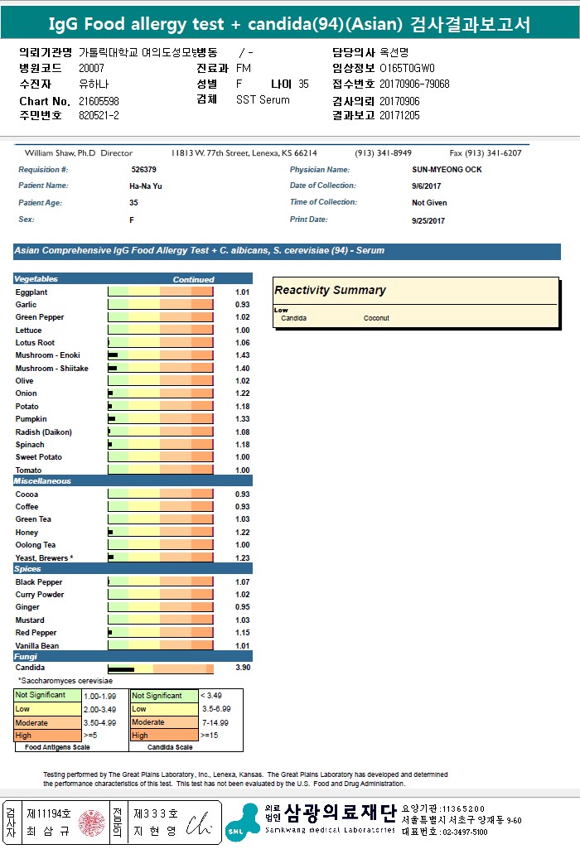This screenshot has height=854, width=580.
Task: Click the Candida value 3.90
Action: pos(243,668)
